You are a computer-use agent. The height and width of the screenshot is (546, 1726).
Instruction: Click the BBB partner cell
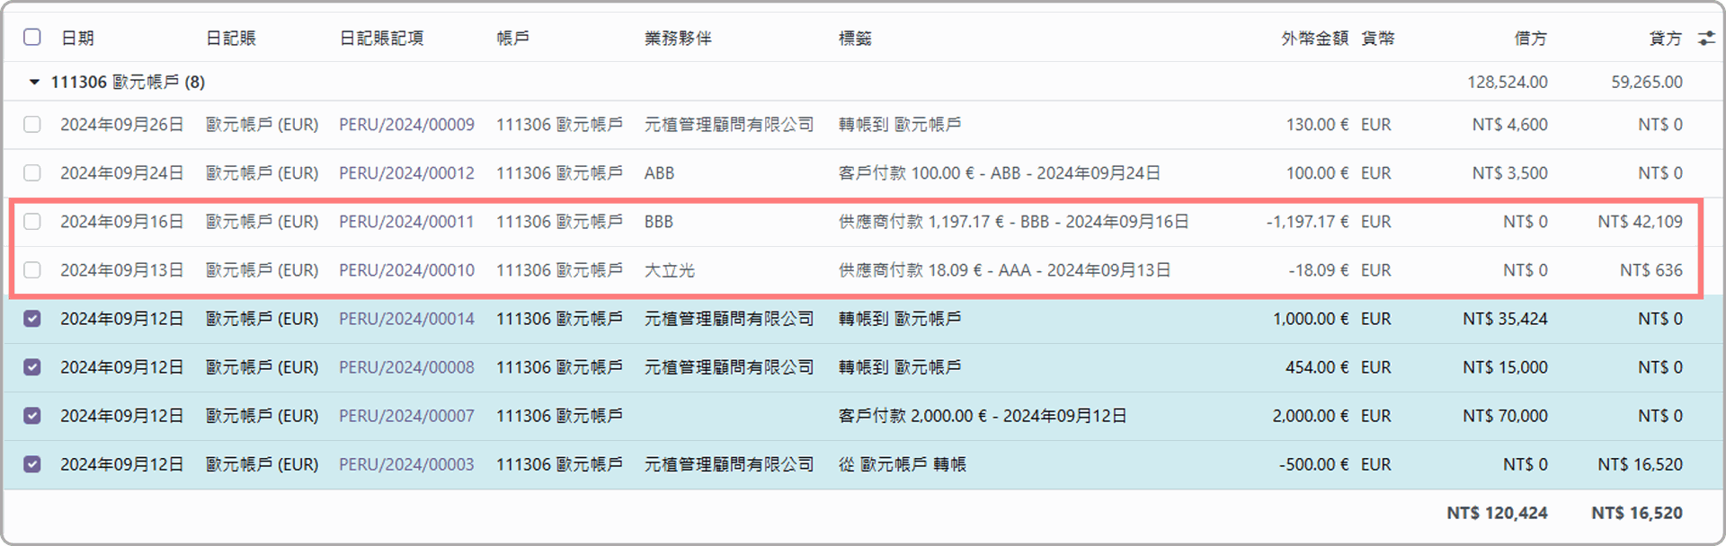click(659, 222)
